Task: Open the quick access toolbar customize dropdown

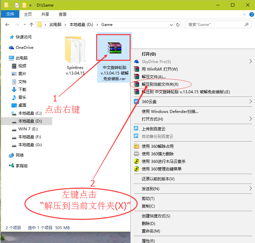Action: coord(30,6)
